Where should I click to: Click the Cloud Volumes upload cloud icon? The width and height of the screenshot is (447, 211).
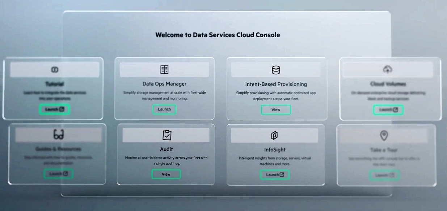pos(387,69)
